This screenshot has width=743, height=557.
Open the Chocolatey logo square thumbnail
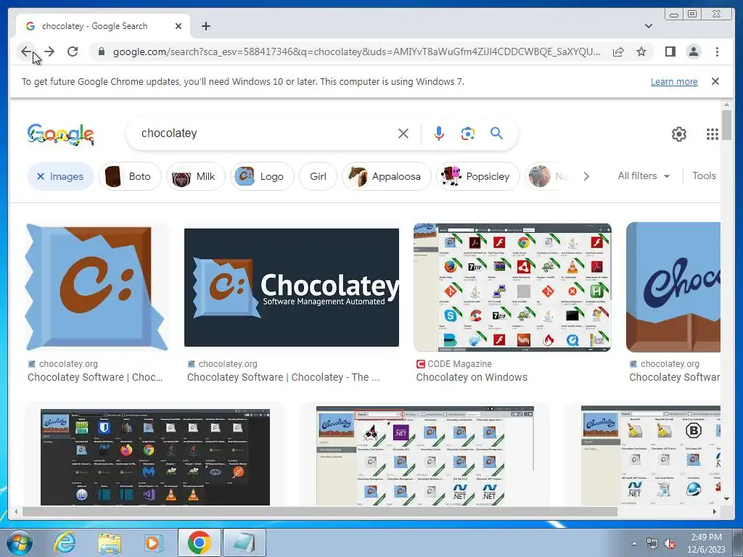click(x=97, y=287)
